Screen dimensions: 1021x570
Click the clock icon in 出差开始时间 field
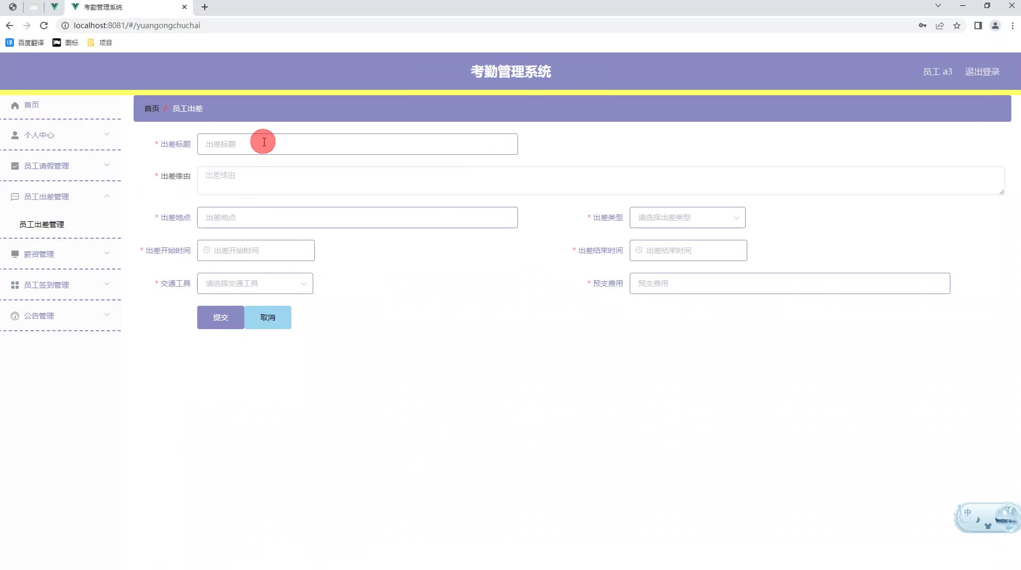coord(206,250)
